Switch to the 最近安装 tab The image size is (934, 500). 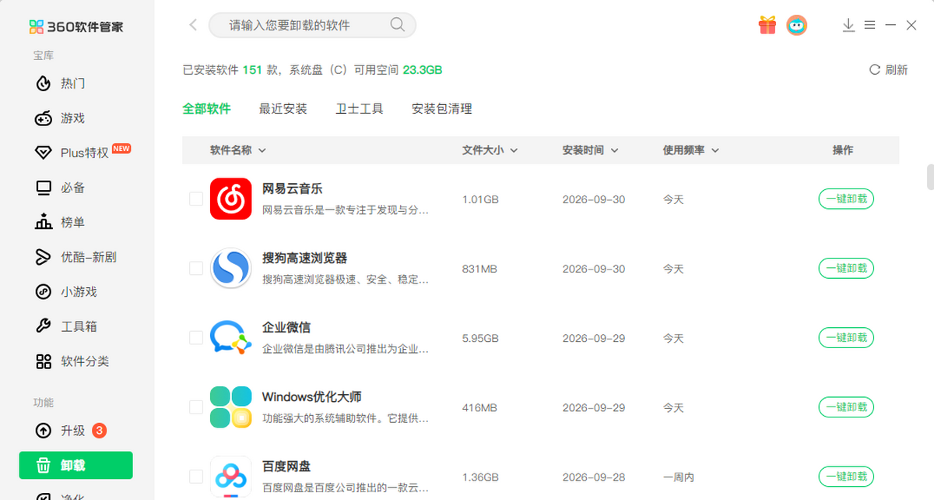click(283, 109)
